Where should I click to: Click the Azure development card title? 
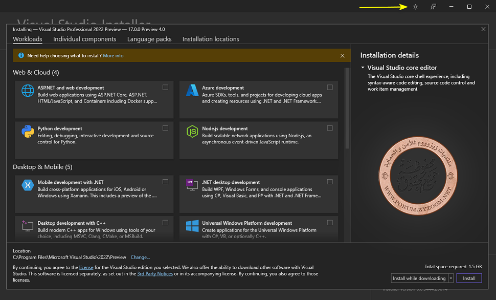click(223, 88)
